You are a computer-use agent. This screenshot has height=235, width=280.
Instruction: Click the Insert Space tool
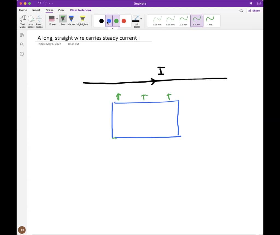[39, 21]
